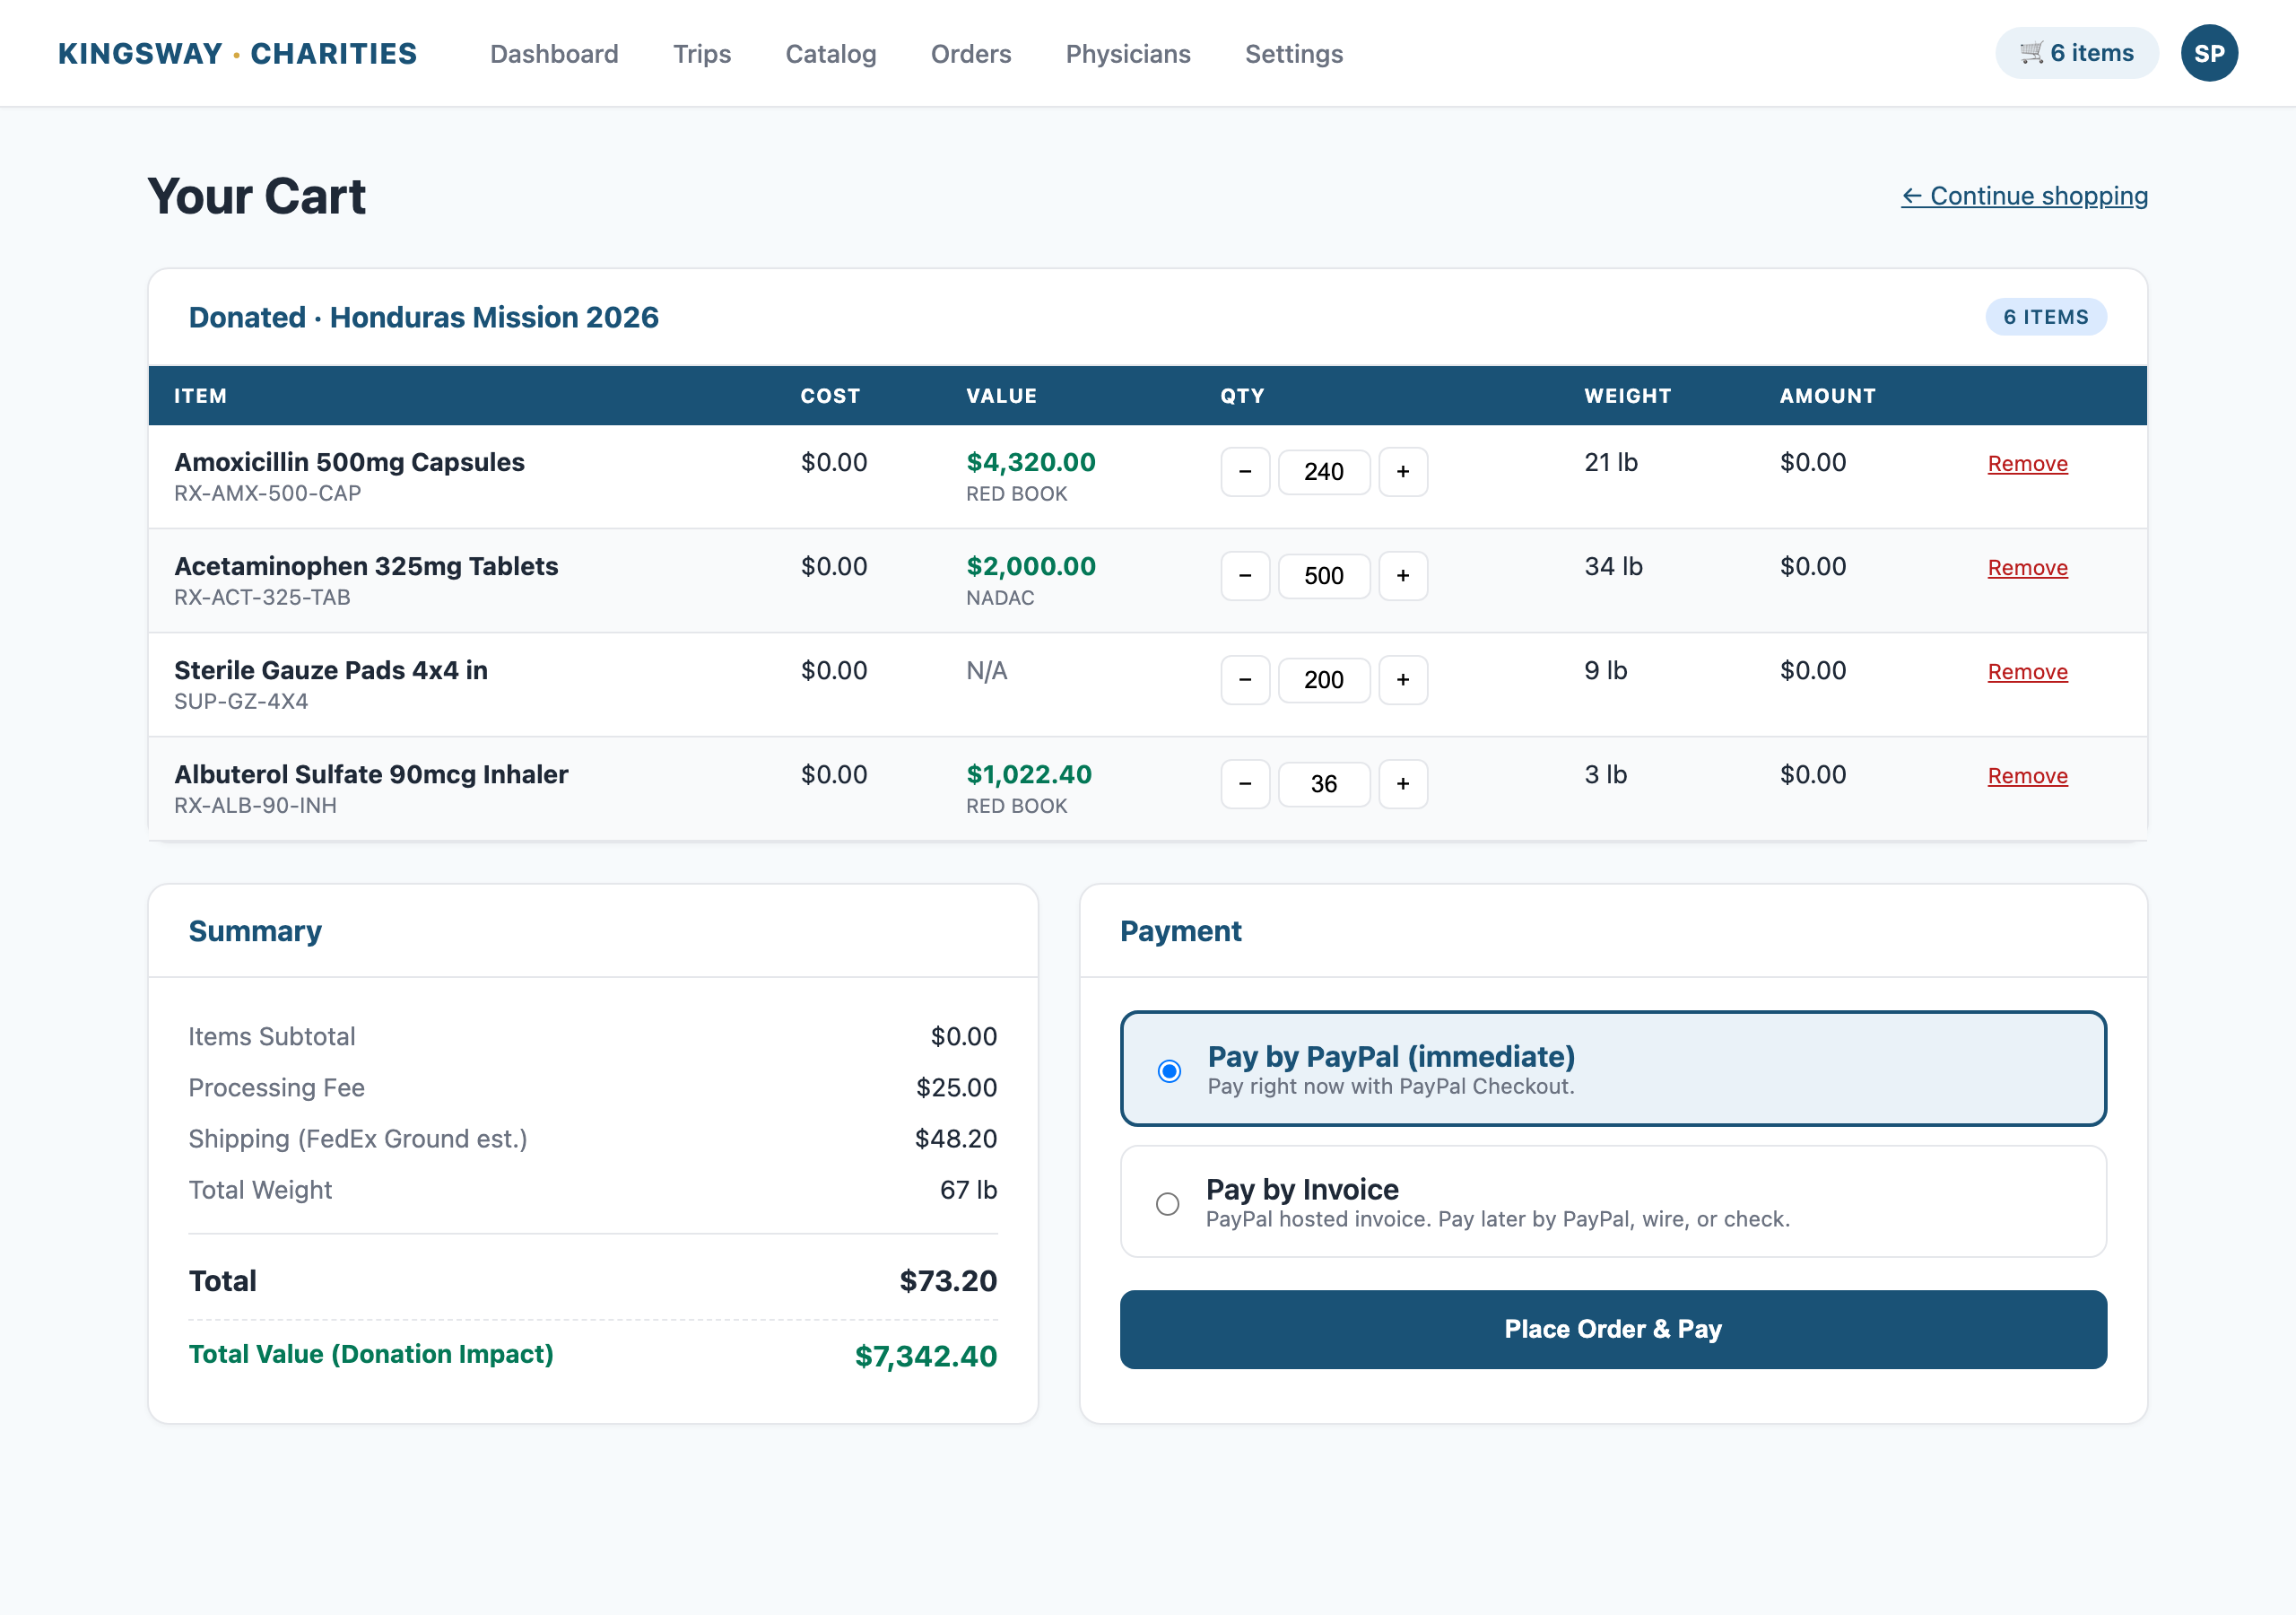Click the $7,342.40 donation impact total
Image resolution: width=2296 pixels, height=1615 pixels.
pyautogui.click(x=926, y=1356)
